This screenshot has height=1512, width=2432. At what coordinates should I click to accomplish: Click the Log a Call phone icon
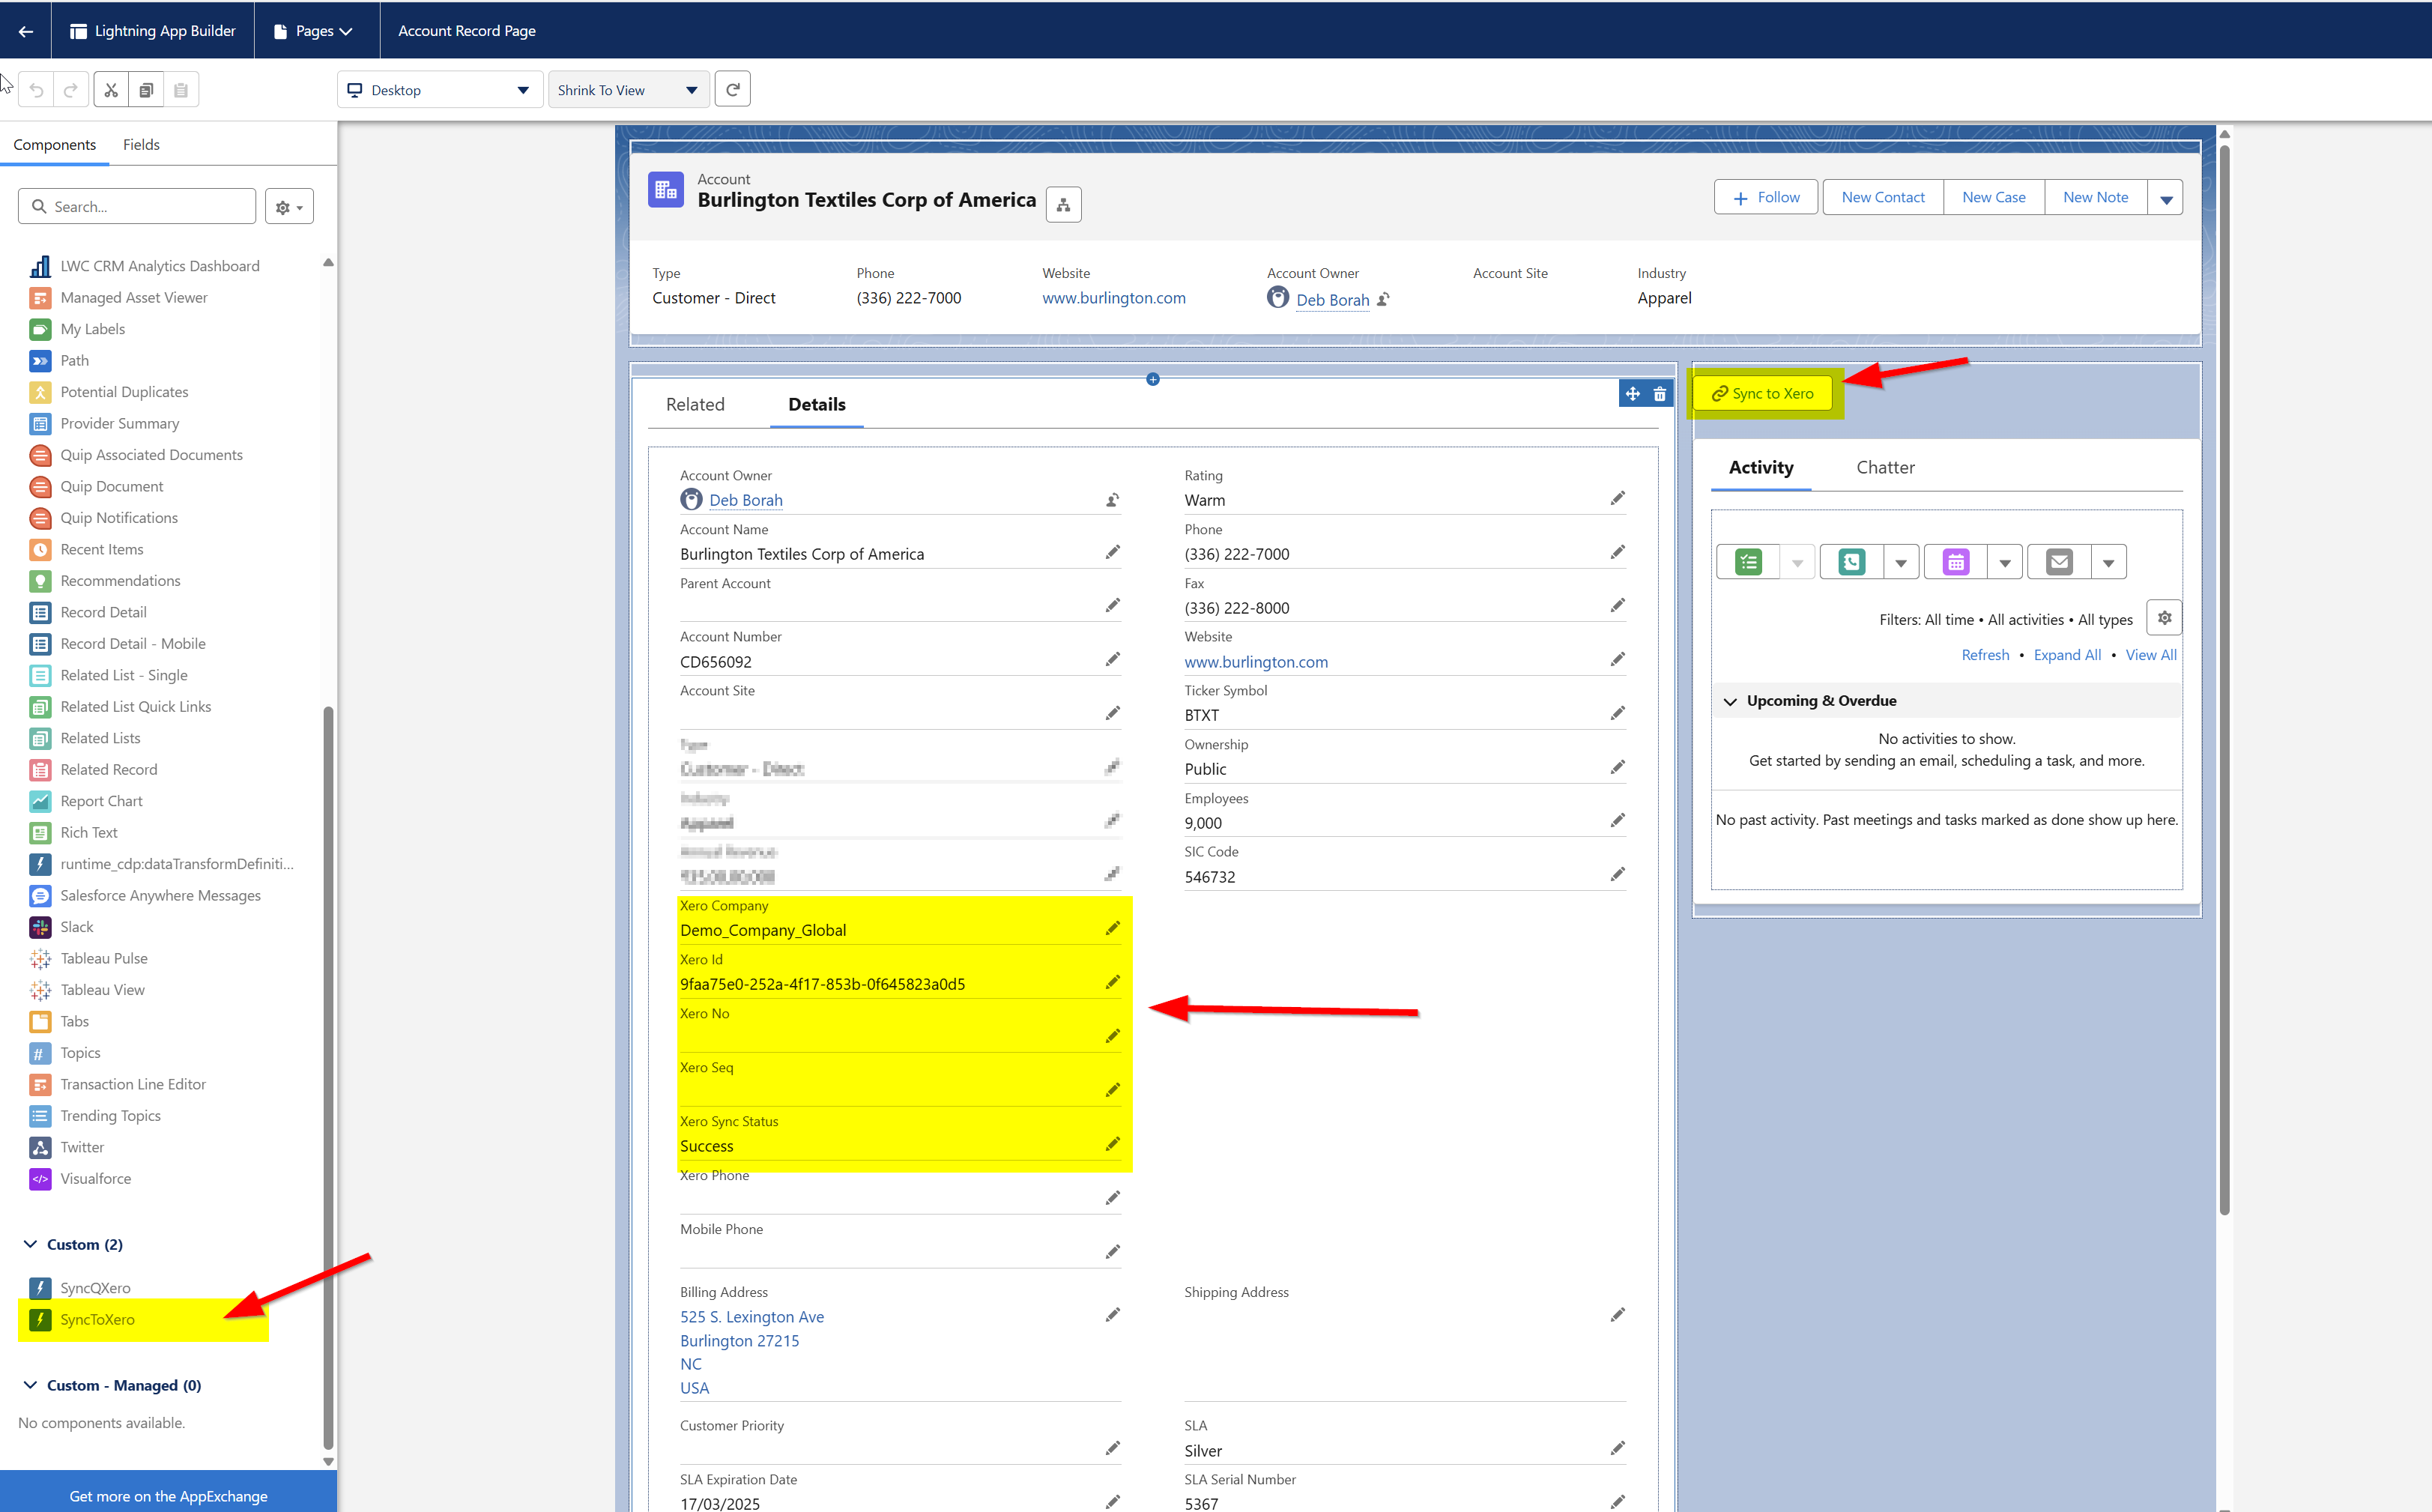point(1852,562)
